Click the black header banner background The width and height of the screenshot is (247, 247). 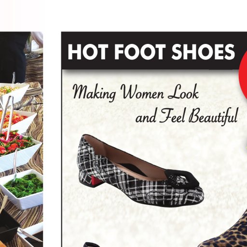pyautogui.click(x=154, y=51)
